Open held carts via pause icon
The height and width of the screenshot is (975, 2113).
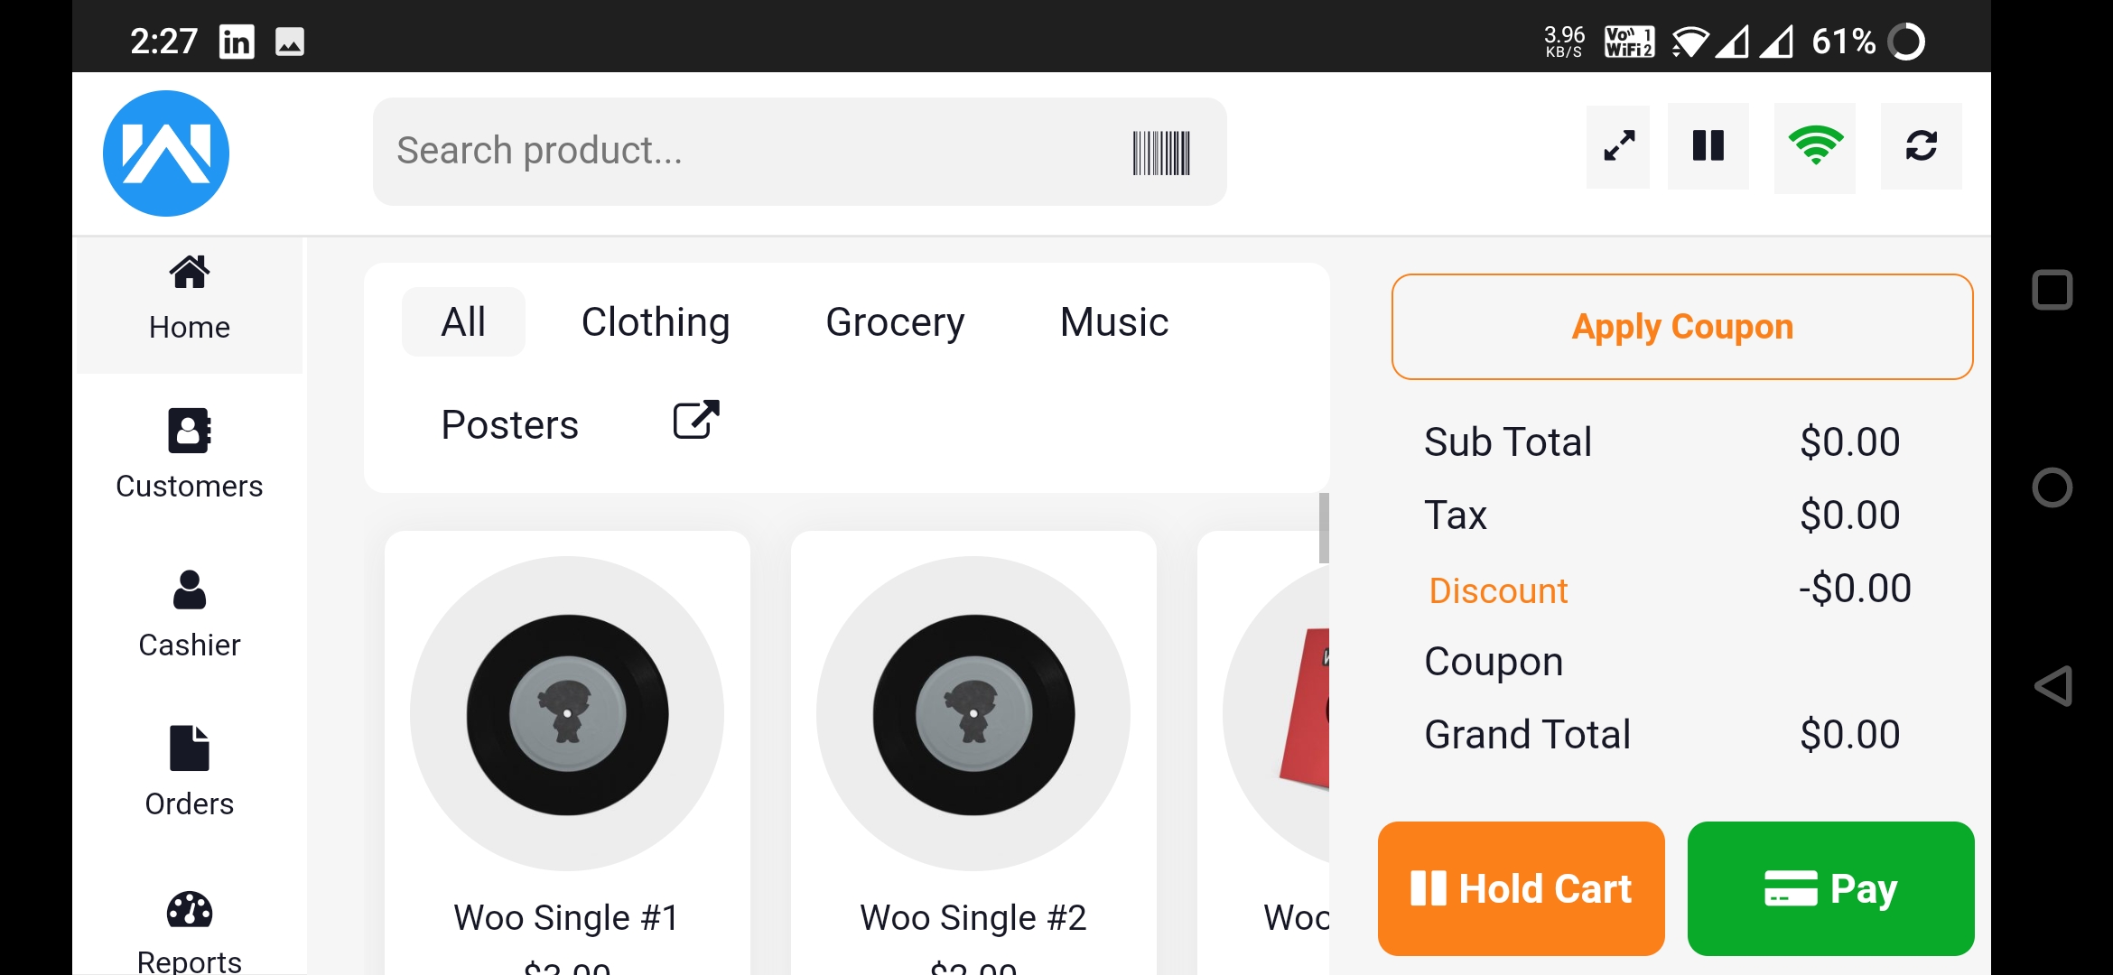[x=1708, y=146]
